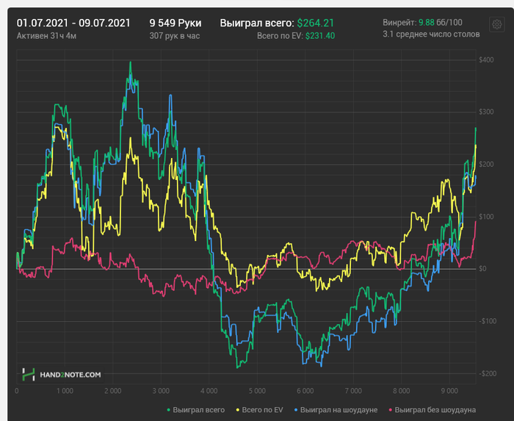This screenshot has width=514, height=421.
Task: Click the 6 000 x-axis label
Action: pos(305,391)
